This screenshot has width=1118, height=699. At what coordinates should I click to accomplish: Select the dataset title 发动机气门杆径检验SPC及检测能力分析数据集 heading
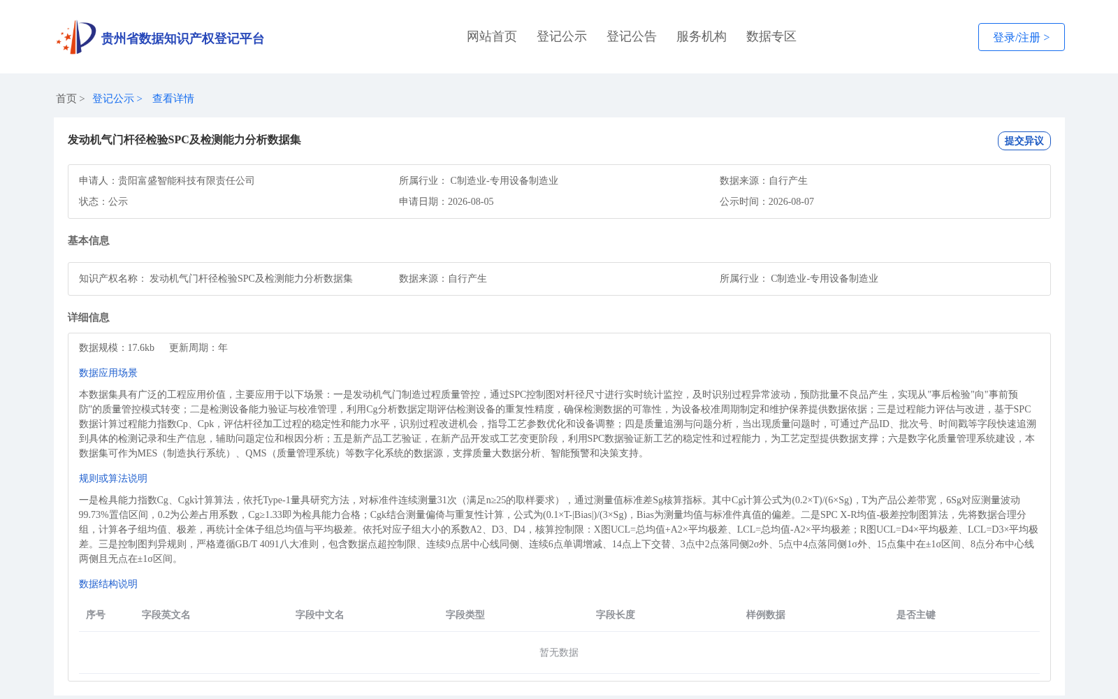[x=184, y=140]
